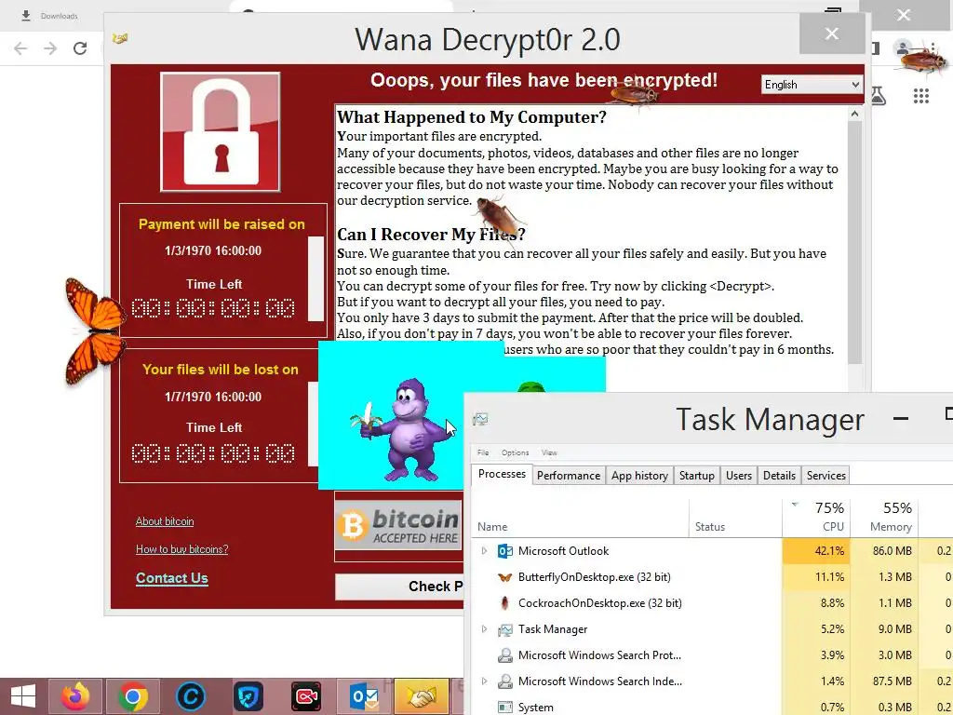Open the Google apps grid icon
Image resolution: width=953 pixels, height=715 pixels.
click(920, 96)
